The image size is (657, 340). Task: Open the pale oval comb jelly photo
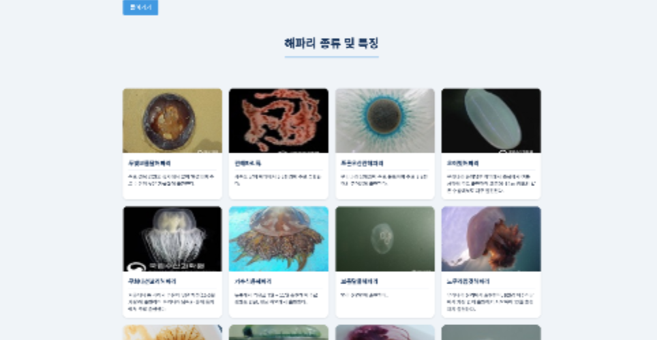(491, 121)
